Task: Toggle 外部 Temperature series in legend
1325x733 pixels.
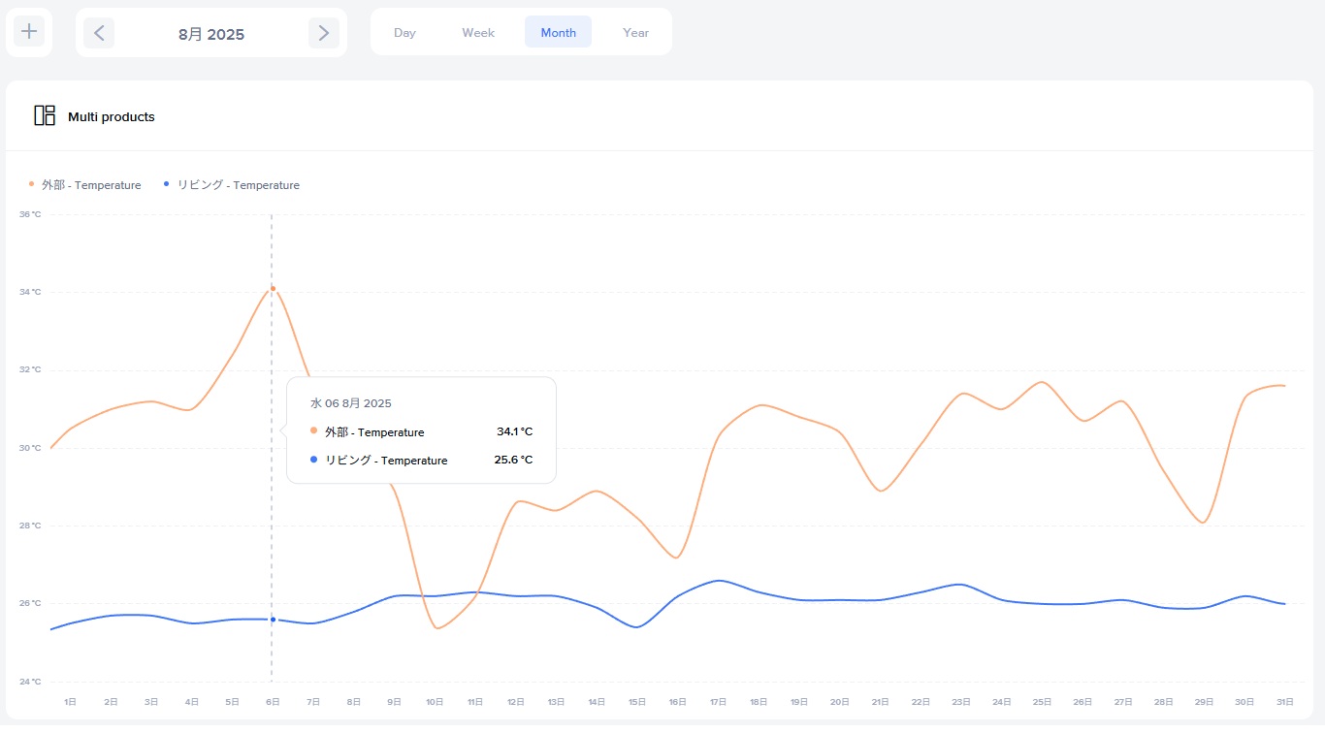Action: (90, 185)
